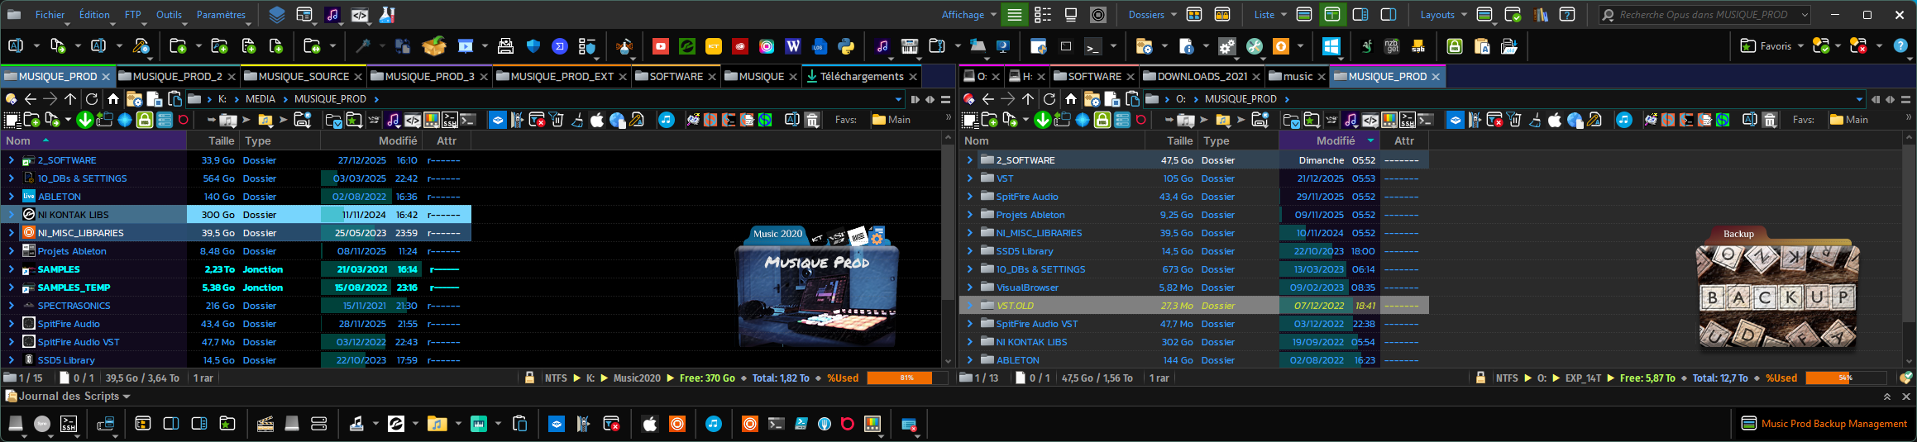This screenshot has width=1917, height=442.
Task: Open the Journal des Scripts dropdown
Action: point(68,397)
